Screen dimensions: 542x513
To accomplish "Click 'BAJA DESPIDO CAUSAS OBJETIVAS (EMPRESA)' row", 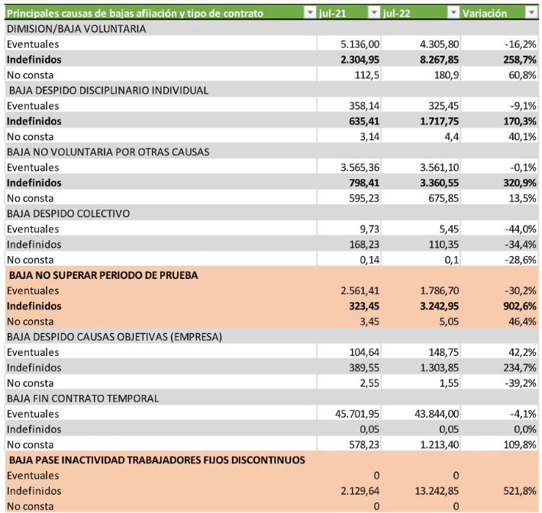I will (x=272, y=337).
